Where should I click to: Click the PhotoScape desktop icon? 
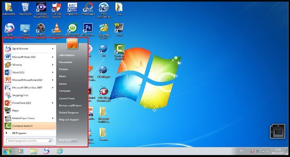88,8
